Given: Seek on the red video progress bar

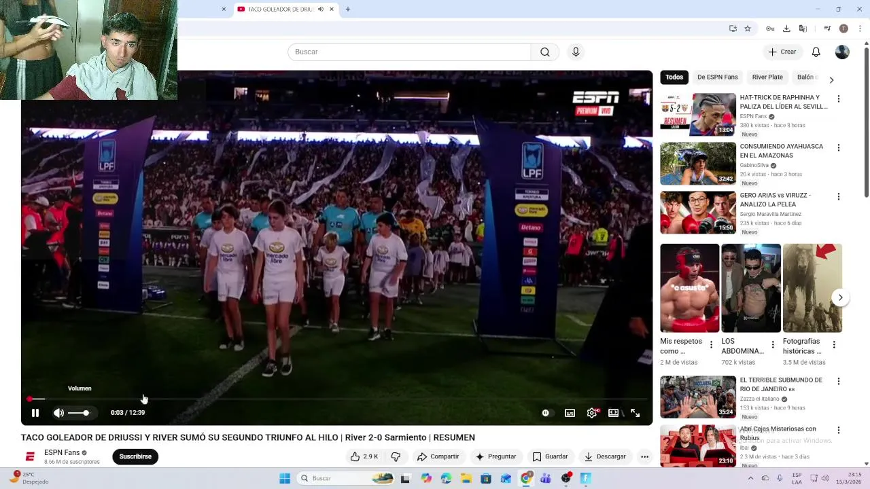Looking at the screenshot, I should (x=336, y=399).
